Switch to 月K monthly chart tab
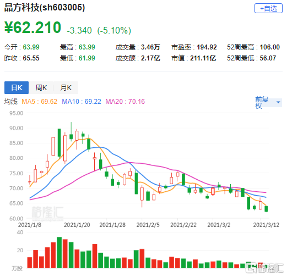 pyautogui.click(x=66, y=87)
